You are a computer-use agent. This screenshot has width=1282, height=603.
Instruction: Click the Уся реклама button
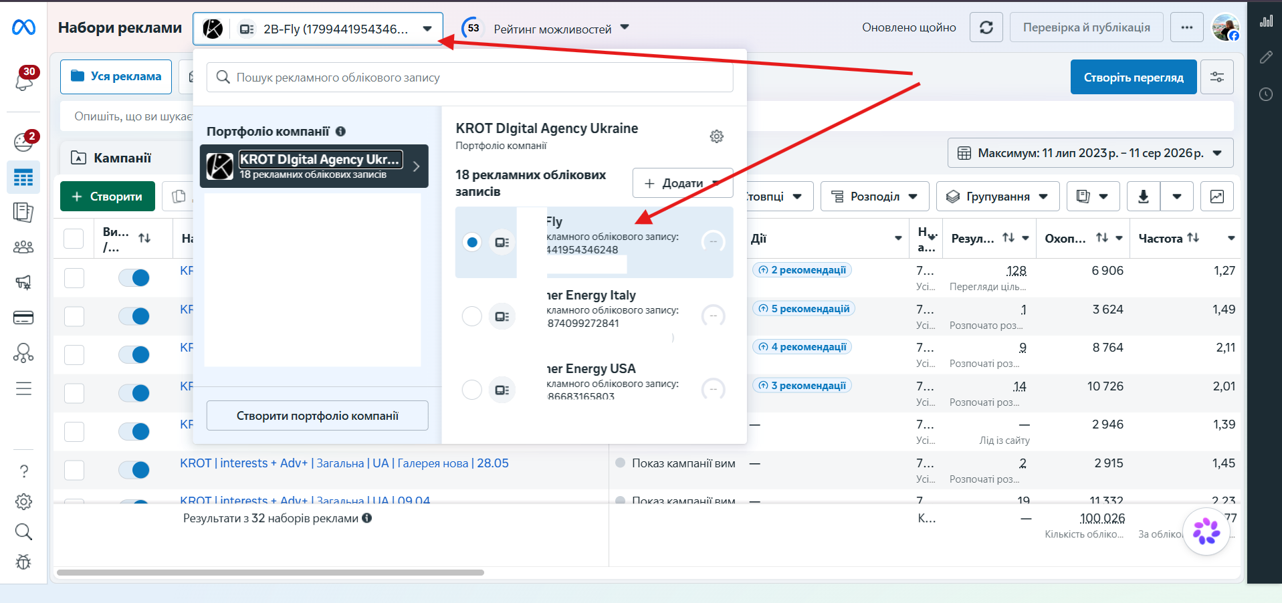coord(116,77)
